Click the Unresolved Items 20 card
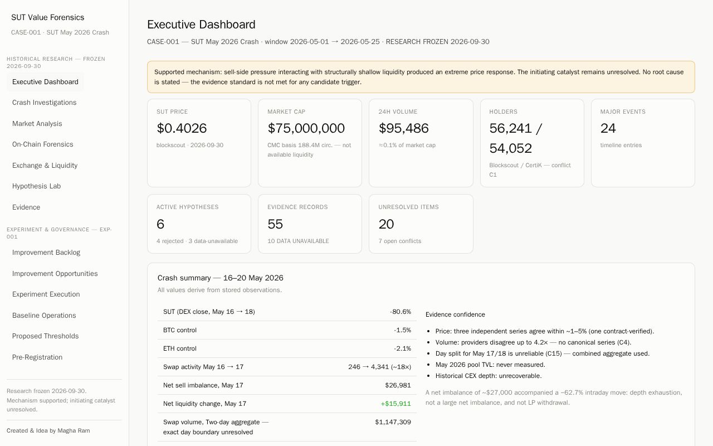Viewport: 713px width, 446px height. tap(421, 224)
